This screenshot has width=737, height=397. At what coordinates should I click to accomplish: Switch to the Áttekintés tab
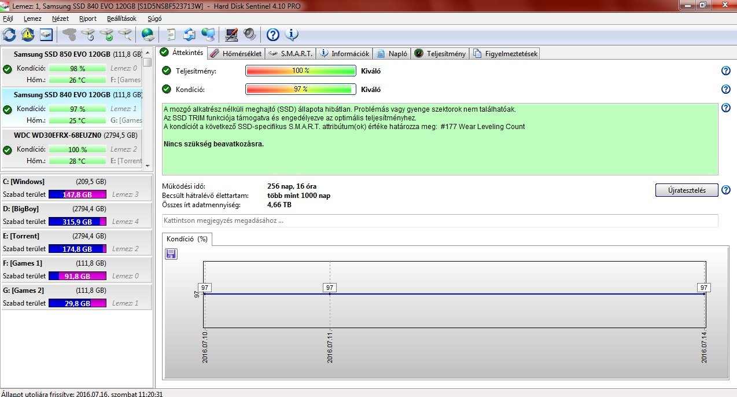tap(182, 53)
